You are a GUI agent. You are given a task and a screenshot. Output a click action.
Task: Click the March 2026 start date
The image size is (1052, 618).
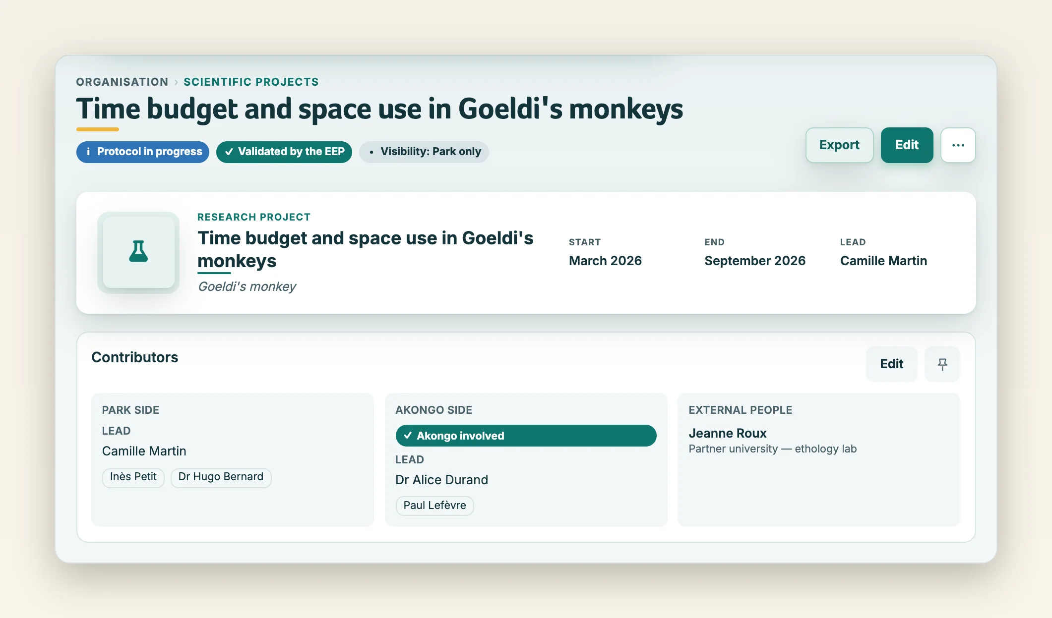pyautogui.click(x=605, y=261)
